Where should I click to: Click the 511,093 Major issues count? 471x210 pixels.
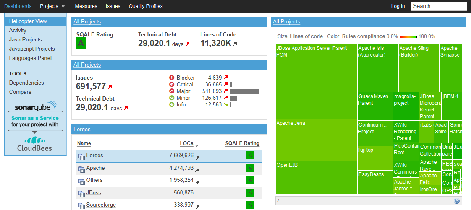click(x=212, y=91)
